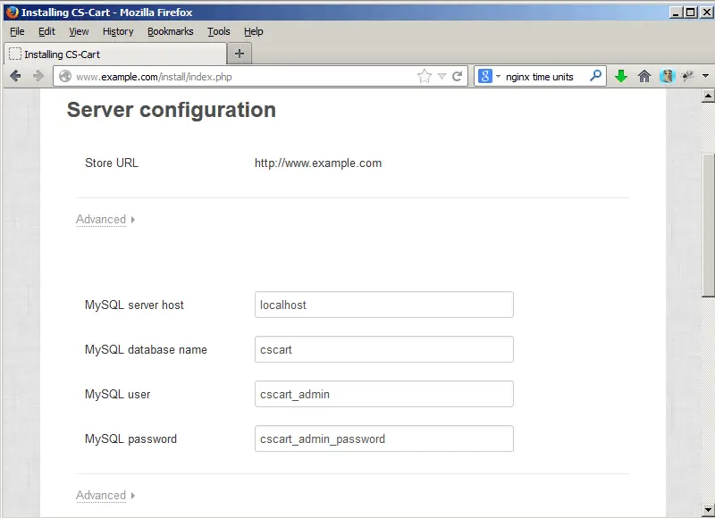Click the MySQL server host field
Viewport: 715px width, 518px height.
pos(384,305)
